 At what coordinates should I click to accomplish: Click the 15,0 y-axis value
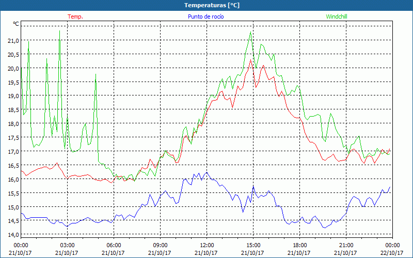[x=14, y=207]
